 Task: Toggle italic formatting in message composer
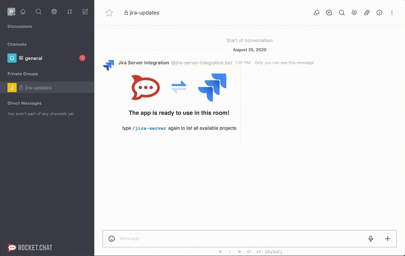coord(230,252)
